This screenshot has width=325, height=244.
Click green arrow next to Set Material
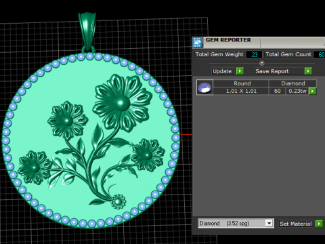(x=319, y=224)
